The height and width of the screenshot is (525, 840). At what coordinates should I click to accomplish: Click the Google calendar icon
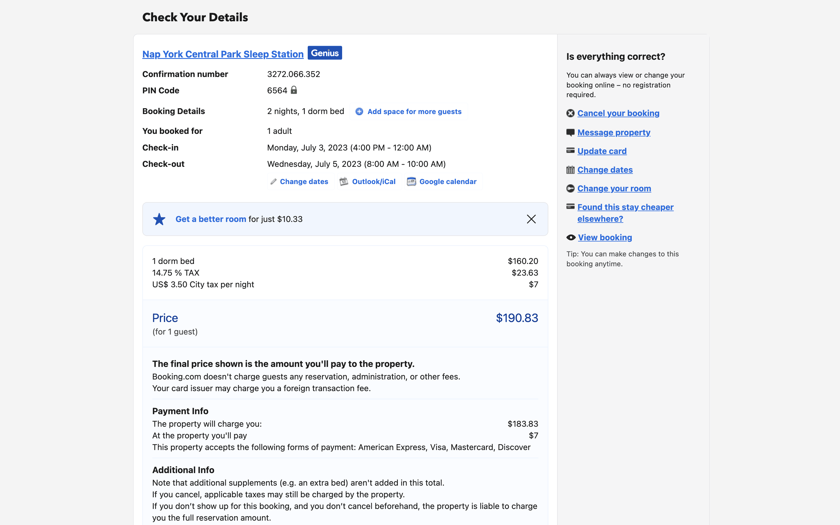coord(411,182)
